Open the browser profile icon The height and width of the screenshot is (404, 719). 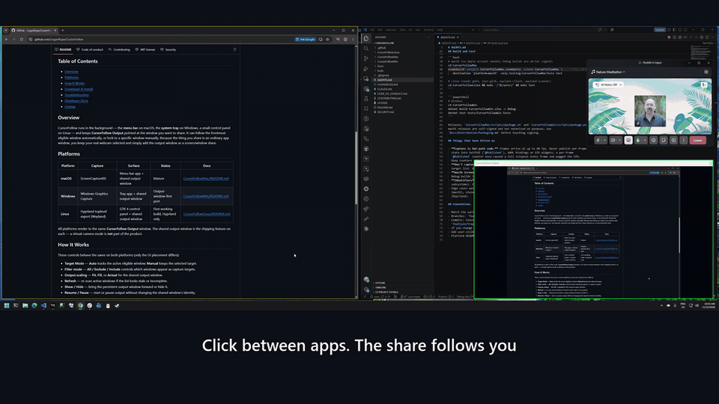[x=345, y=40]
